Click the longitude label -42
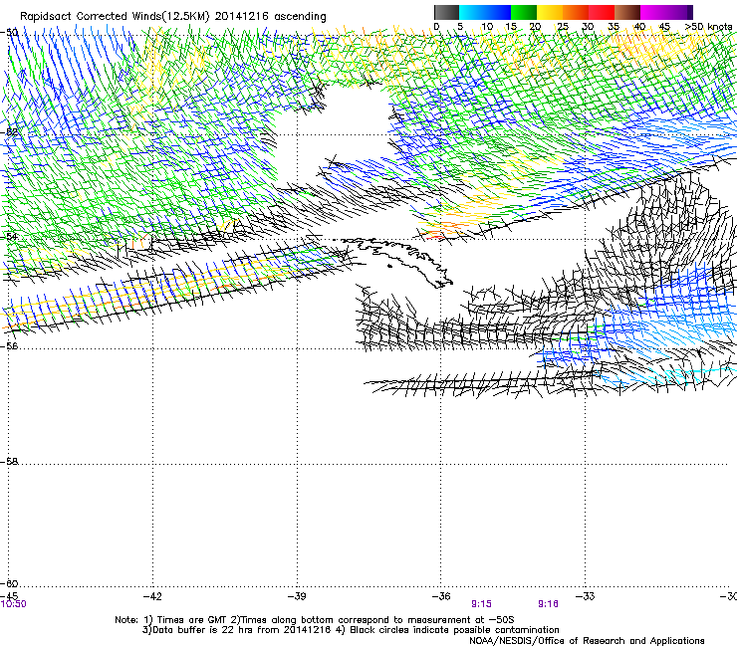 pos(152,596)
